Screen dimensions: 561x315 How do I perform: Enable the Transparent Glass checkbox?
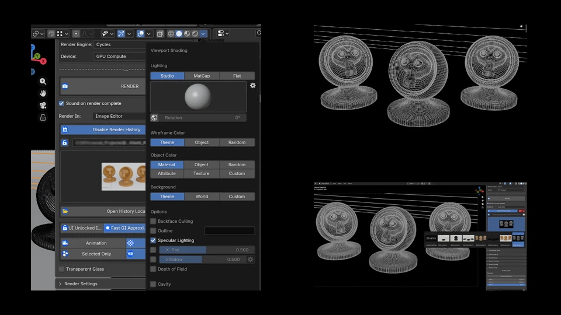pos(61,269)
